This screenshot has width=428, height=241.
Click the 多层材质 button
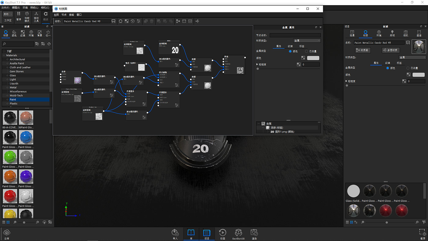[391, 50]
